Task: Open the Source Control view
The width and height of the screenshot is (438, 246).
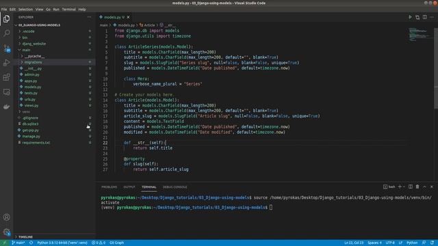Action: click(x=6, y=48)
